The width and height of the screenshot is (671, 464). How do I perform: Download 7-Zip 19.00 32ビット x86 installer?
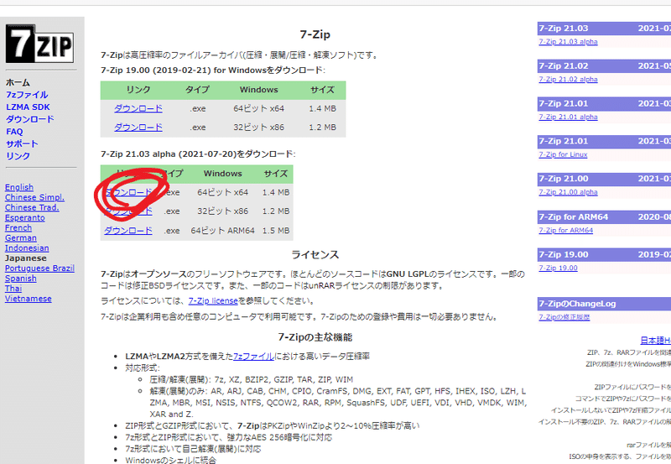coord(138,128)
